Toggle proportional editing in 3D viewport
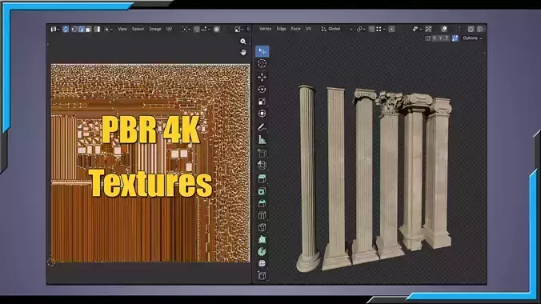The height and width of the screenshot is (304, 541). tap(391, 29)
